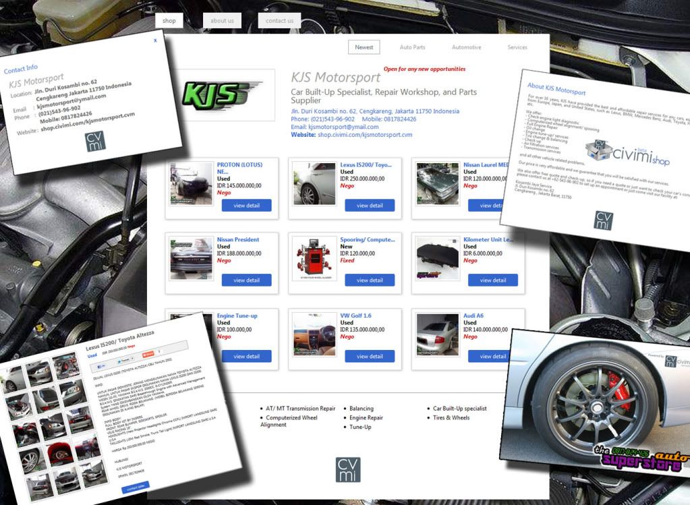View detail of VW Golf 1.6 listing
Viewport: 690px width, 505px height.
(370, 356)
